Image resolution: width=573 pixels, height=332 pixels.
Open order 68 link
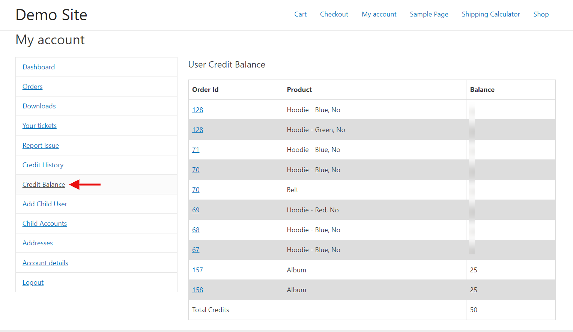[196, 230]
